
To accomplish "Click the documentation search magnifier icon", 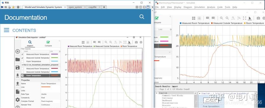I will tap(142, 17).
